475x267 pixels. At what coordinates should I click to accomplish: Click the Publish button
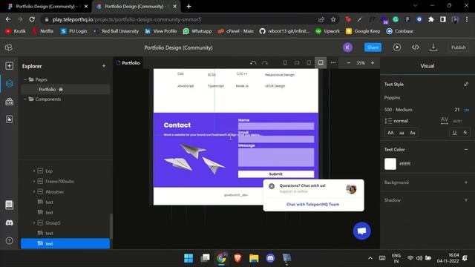(x=458, y=47)
